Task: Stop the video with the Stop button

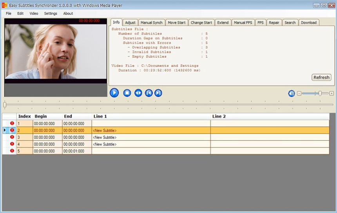Action: (127, 93)
